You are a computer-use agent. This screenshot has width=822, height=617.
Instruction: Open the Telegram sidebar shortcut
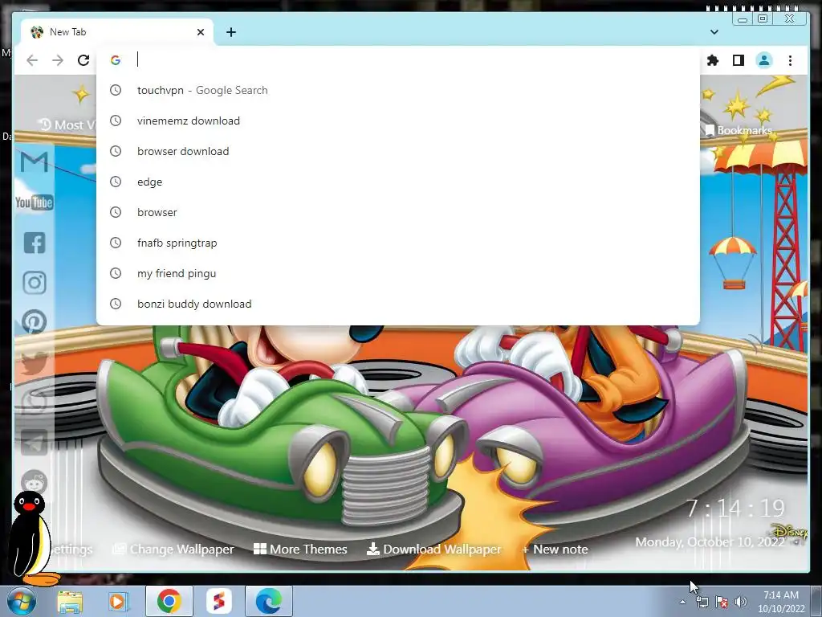point(34,443)
